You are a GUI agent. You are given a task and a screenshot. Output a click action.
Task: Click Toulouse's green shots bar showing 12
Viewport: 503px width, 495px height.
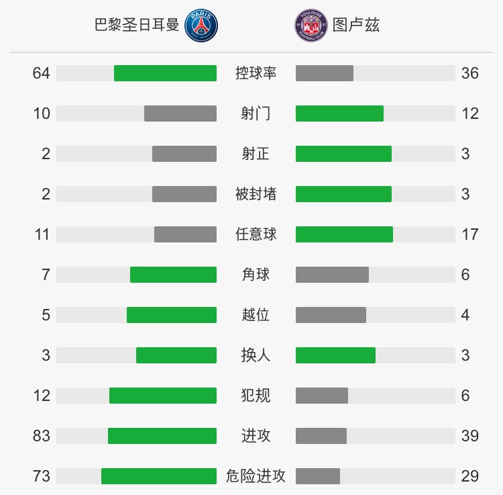pos(339,114)
